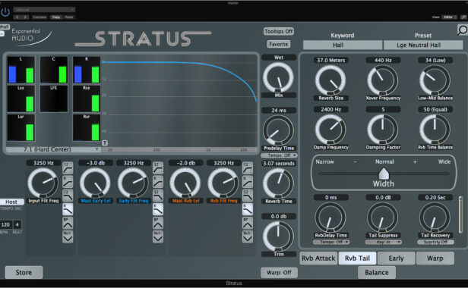Open Key: In dropdown under Tail Suppress

click(x=383, y=242)
